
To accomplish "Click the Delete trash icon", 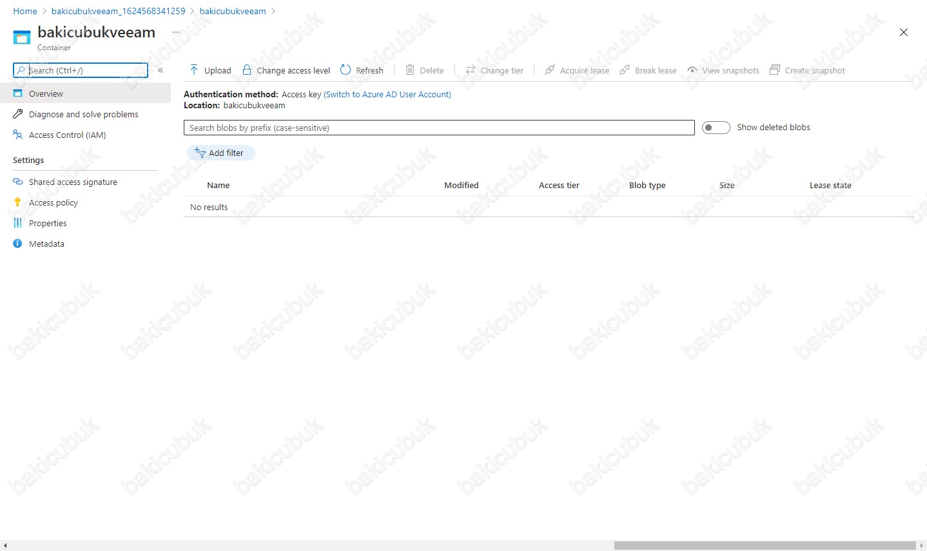I will click(410, 70).
